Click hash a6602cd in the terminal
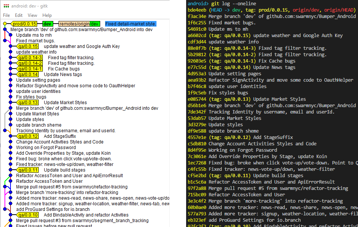The image size is (358, 227). point(197,36)
